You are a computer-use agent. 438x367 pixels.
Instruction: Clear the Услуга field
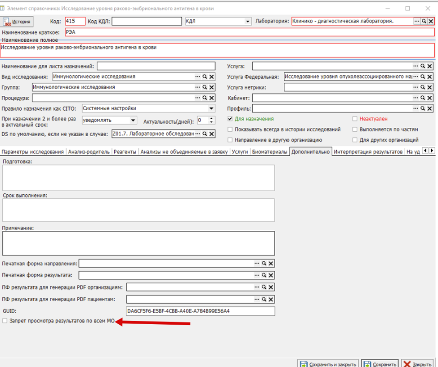tap(429, 66)
